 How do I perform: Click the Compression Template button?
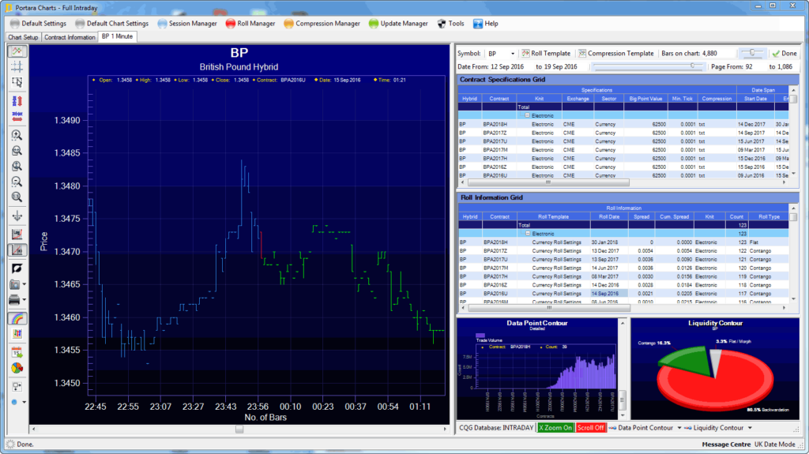coord(615,53)
